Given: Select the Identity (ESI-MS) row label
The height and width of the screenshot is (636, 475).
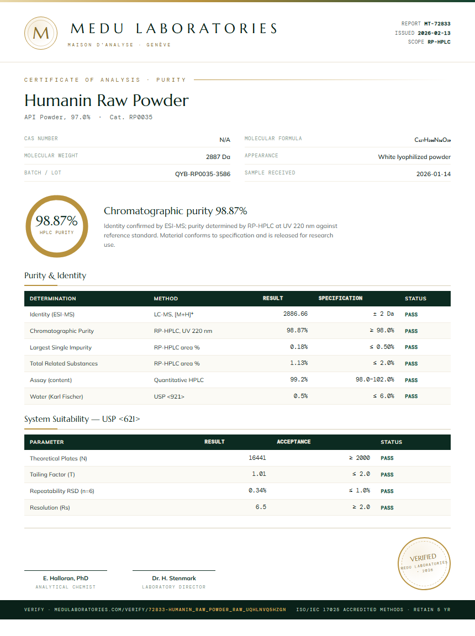Looking at the screenshot, I should 52,314.
